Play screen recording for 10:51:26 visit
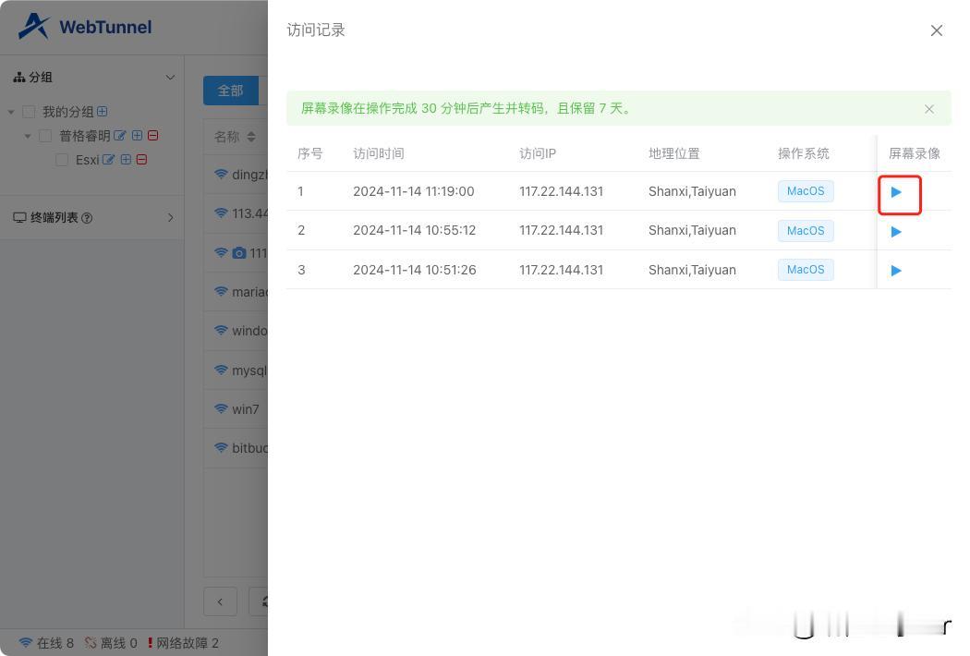 click(x=896, y=271)
